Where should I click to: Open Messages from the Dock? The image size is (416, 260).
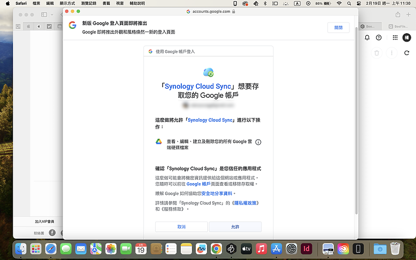point(66,249)
